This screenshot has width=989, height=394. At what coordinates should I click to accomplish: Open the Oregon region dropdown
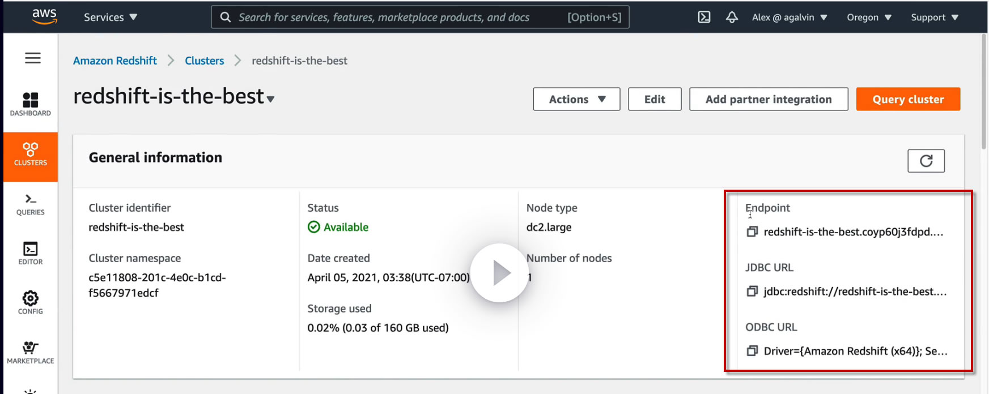pyautogui.click(x=869, y=17)
